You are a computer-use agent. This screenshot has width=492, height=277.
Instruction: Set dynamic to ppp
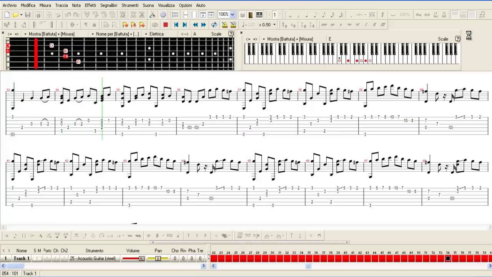pyautogui.click(x=324, y=25)
